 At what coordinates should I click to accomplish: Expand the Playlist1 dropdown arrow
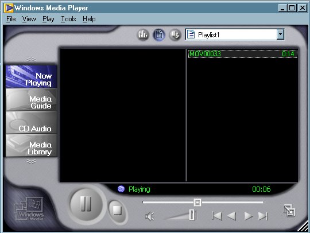coord(280,34)
